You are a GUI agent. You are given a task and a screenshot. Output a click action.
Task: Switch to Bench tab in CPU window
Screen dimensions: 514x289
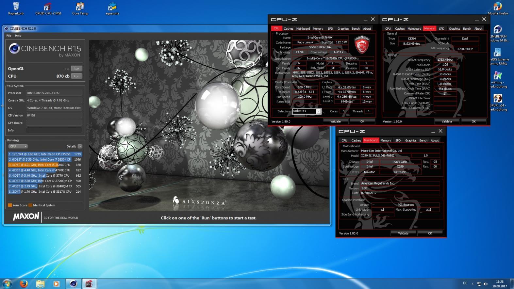click(356, 28)
